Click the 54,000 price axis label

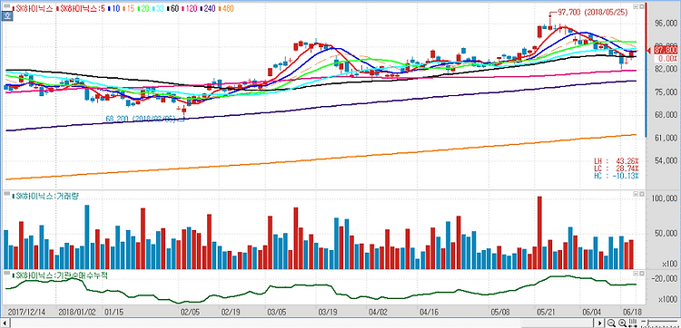(666, 161)
